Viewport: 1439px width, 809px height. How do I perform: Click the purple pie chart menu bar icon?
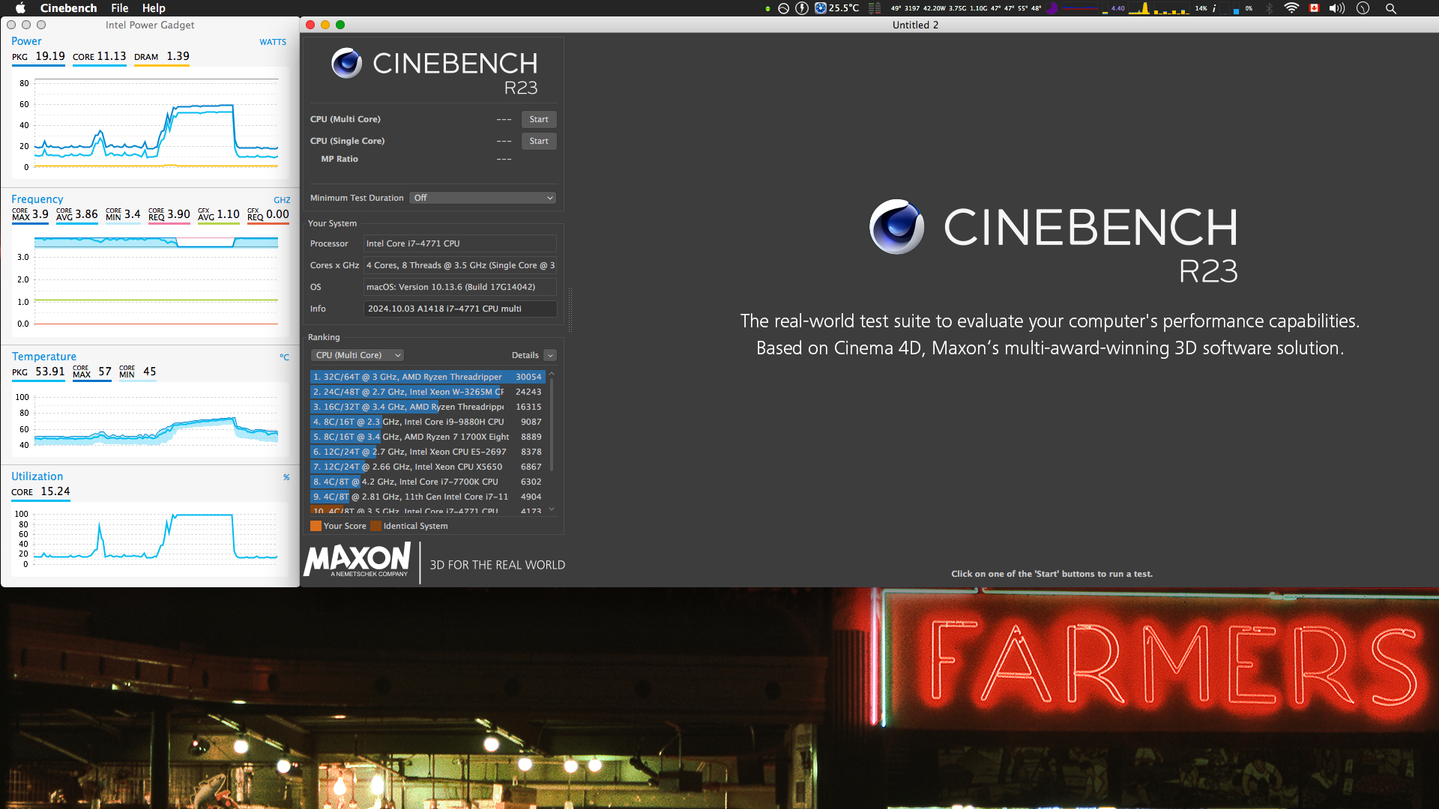tap(1052, 8)
